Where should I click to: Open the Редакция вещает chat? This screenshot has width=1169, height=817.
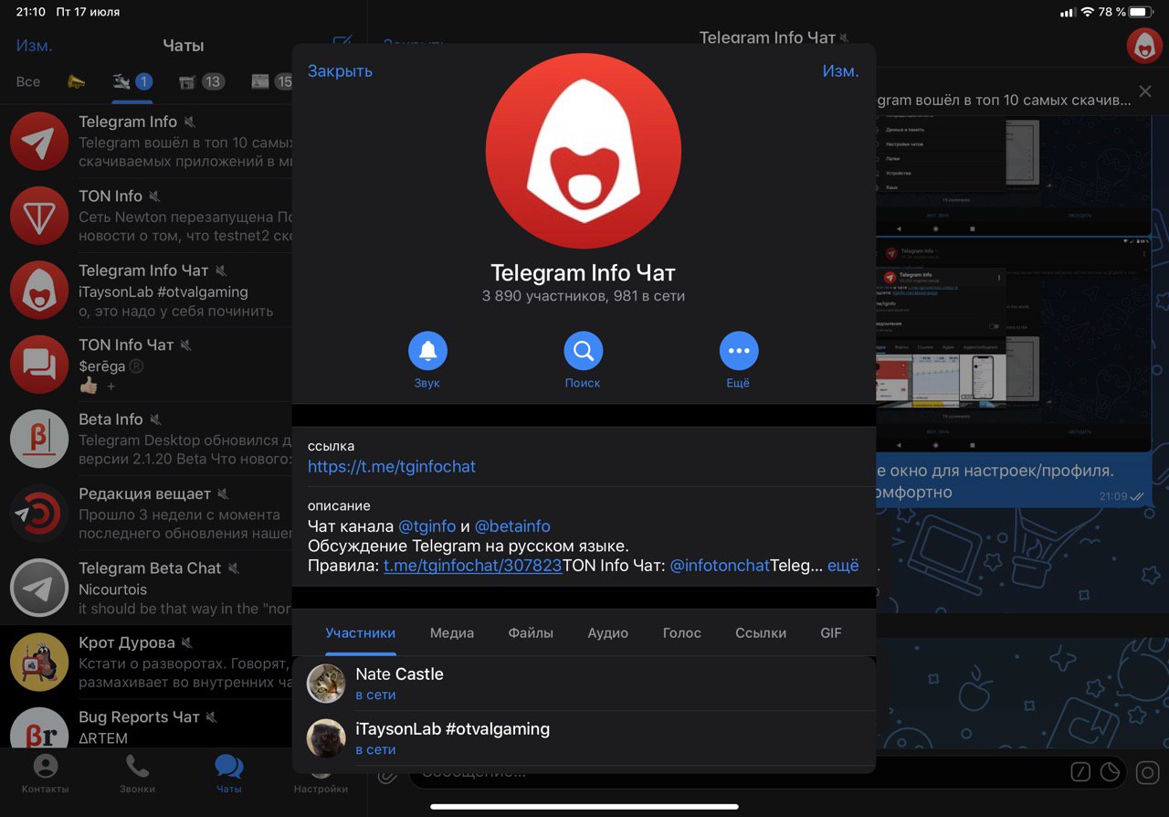point(146,514)
